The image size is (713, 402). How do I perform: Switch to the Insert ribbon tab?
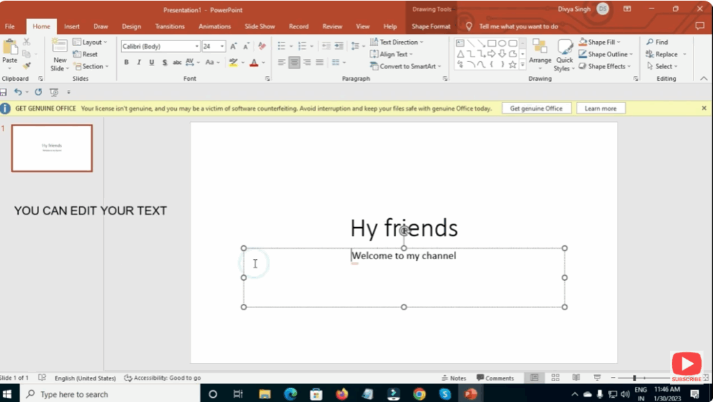(x=72, y=26)
